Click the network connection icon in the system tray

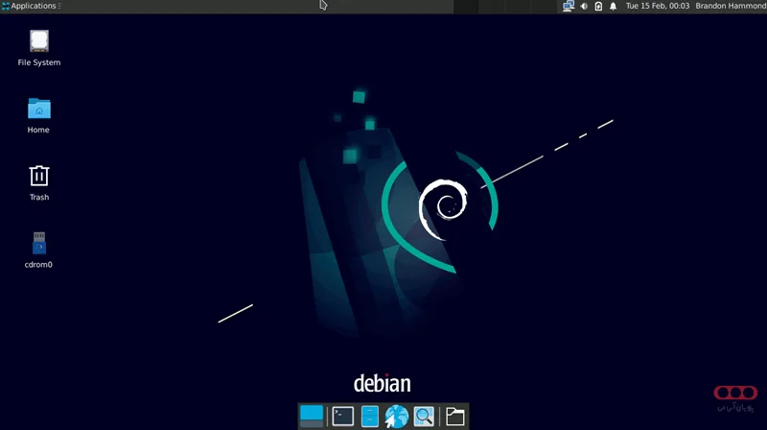[x=568, y=6]
